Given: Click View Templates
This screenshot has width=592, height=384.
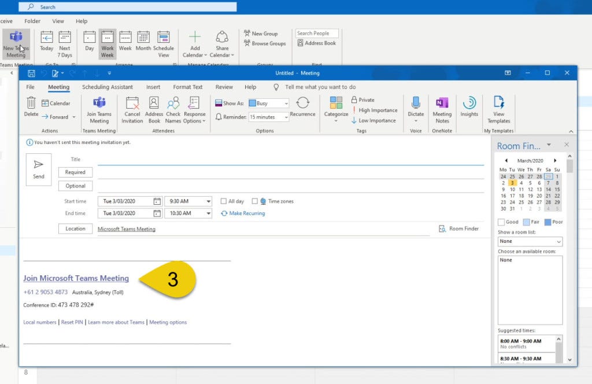Looking at the screenshot, I should 499,110.
